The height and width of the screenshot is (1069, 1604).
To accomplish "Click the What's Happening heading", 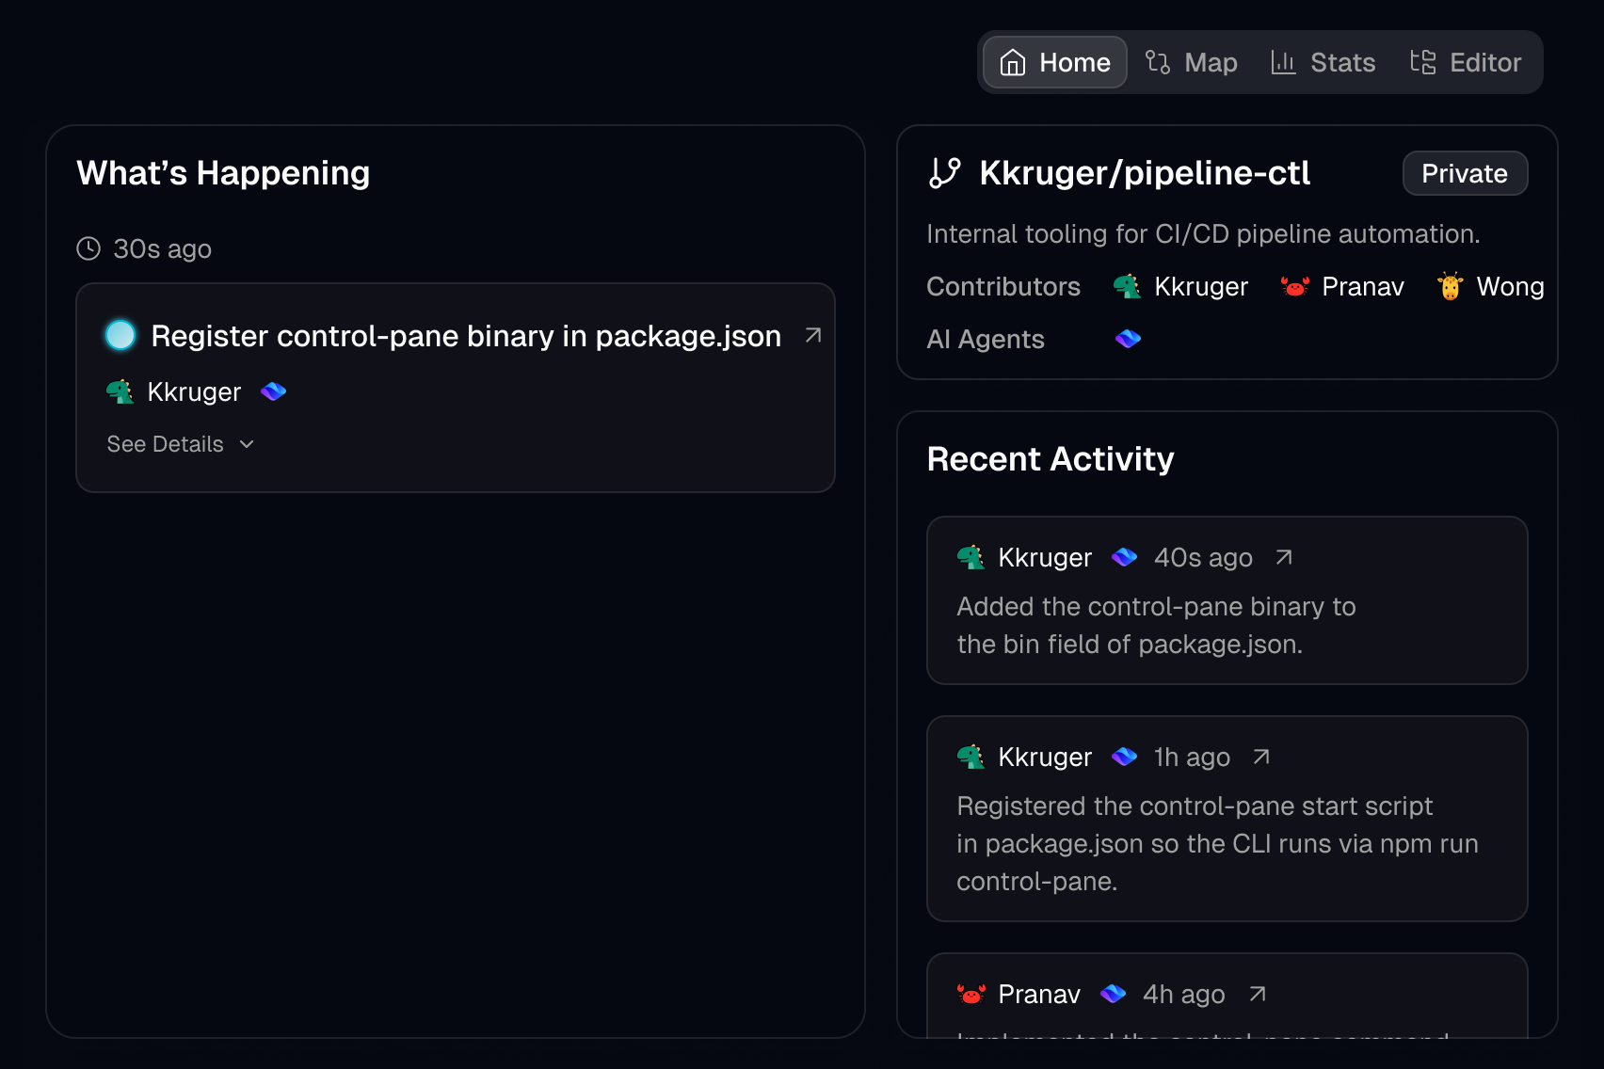I will [x=223, y=173].
